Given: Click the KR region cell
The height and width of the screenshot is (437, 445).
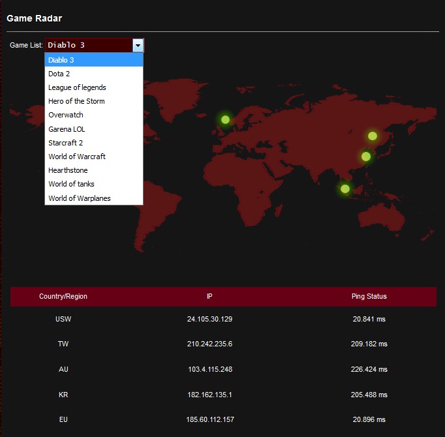Looking at the screenshot, I should coord(63,395).
